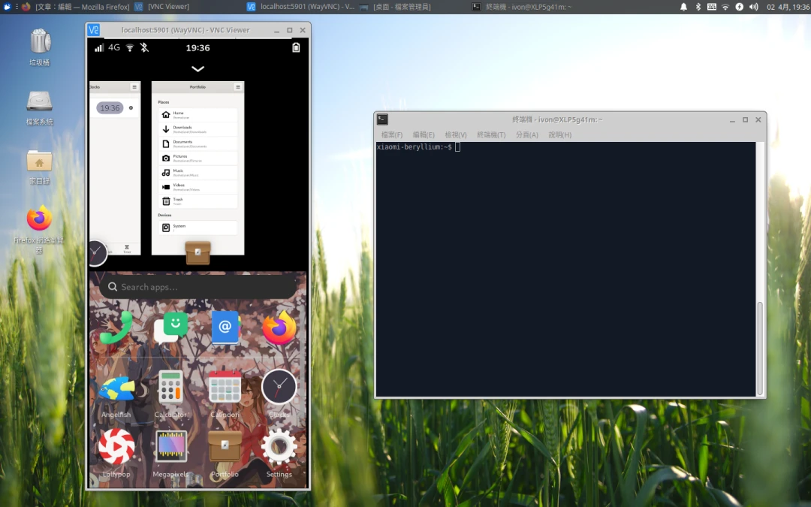811x507 pixels.
Task: Open the 檢視 menu in the terminal
Action: pos(455,134)
